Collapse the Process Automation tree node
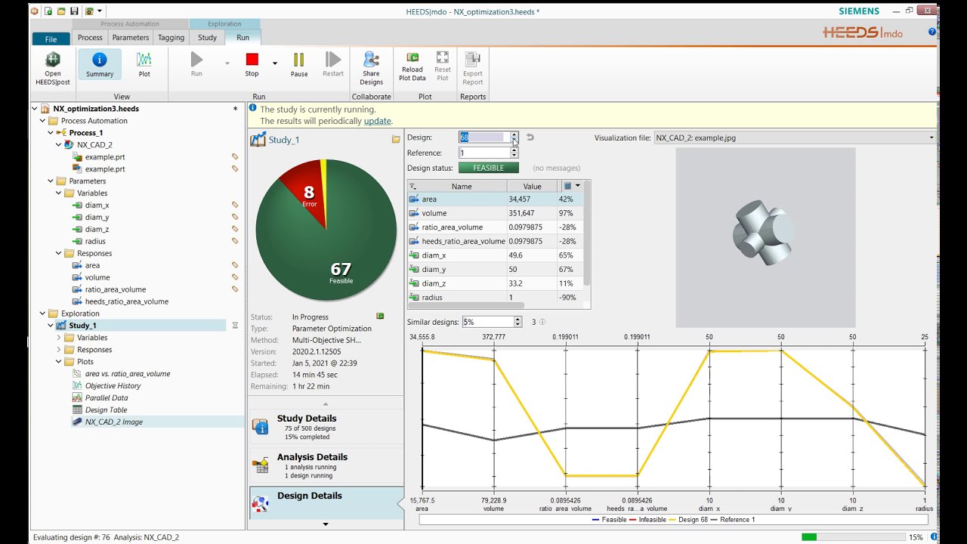Image resolution: width=967 pixels, height=544 pixels. coord(42,121)
